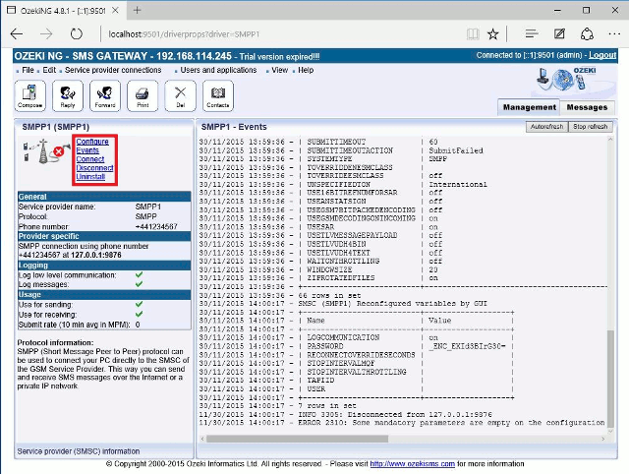
Task: Click the browser address bar
Action: (281, 34)
